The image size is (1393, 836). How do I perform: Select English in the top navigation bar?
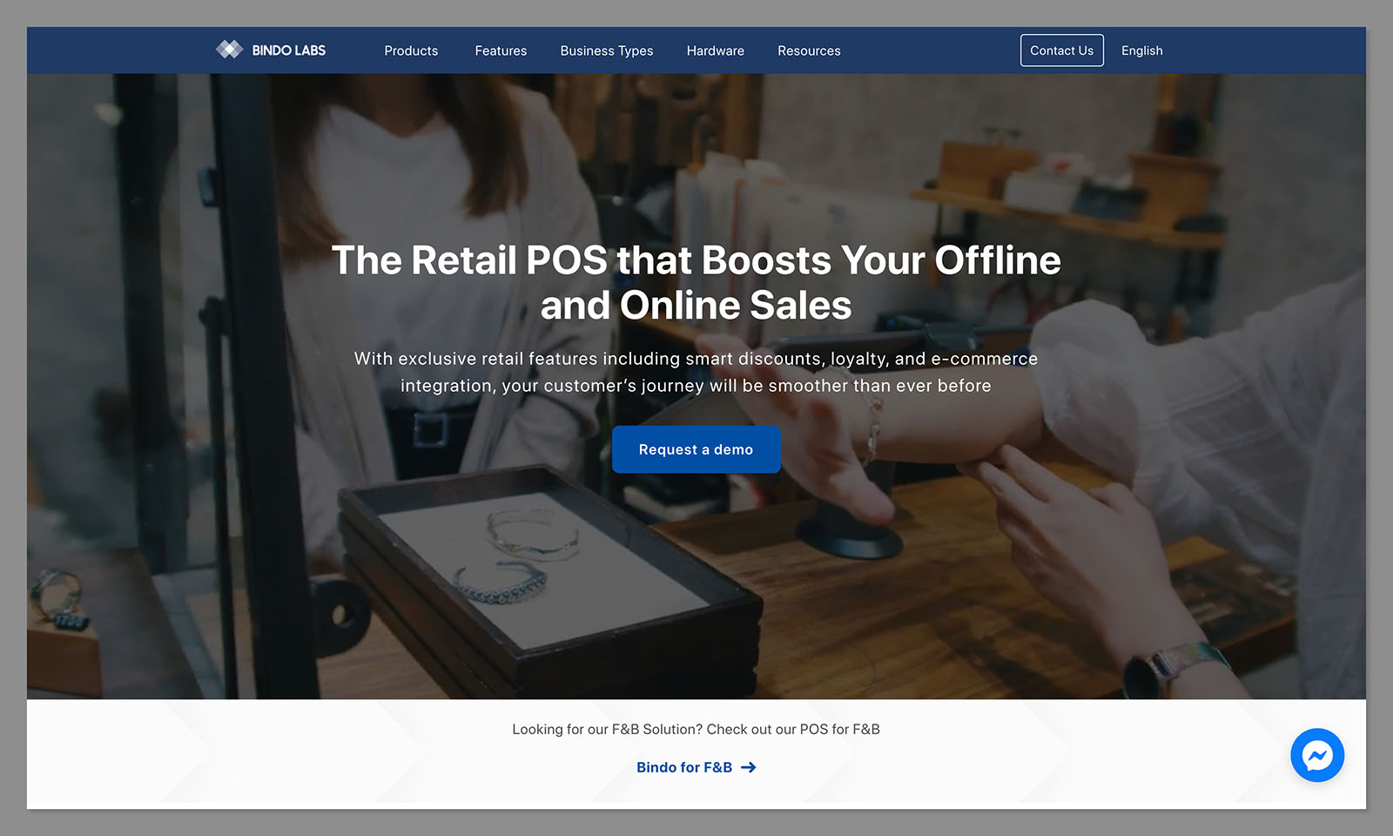1141,51
